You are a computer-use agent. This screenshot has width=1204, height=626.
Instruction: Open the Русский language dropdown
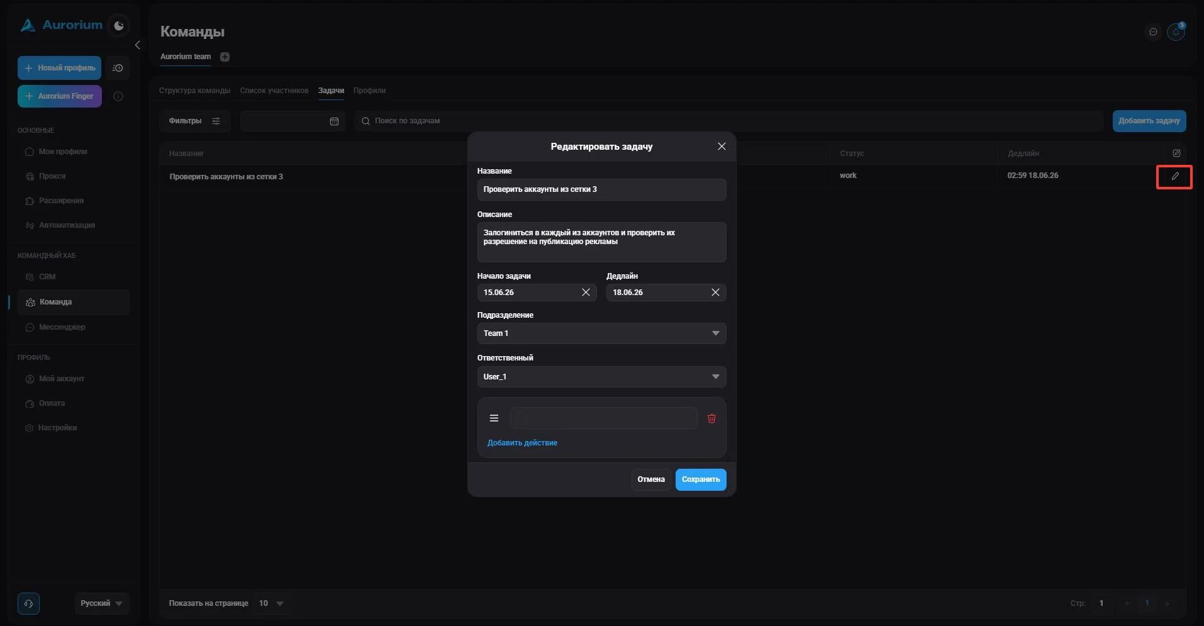click(x=102, y=603)
